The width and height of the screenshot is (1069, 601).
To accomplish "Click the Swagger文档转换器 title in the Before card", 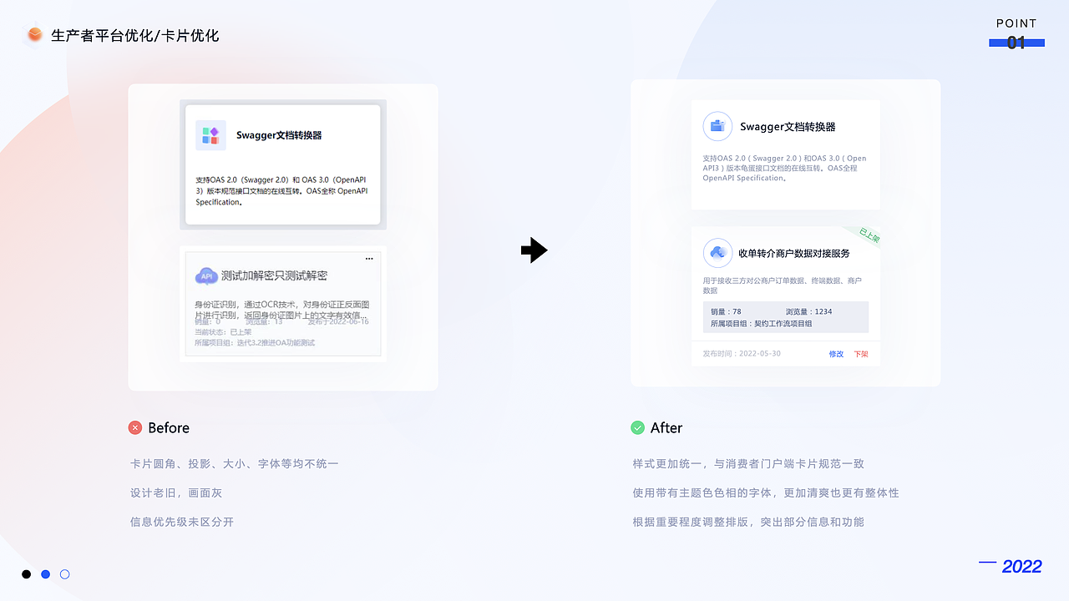I will point(279,135).
